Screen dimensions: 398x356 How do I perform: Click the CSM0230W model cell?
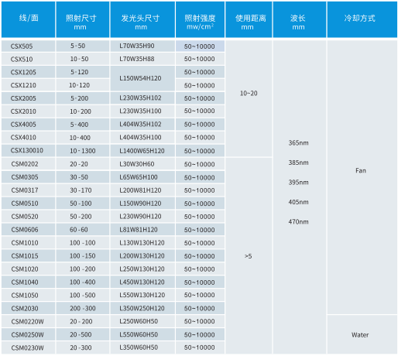(x=28, y=347)
